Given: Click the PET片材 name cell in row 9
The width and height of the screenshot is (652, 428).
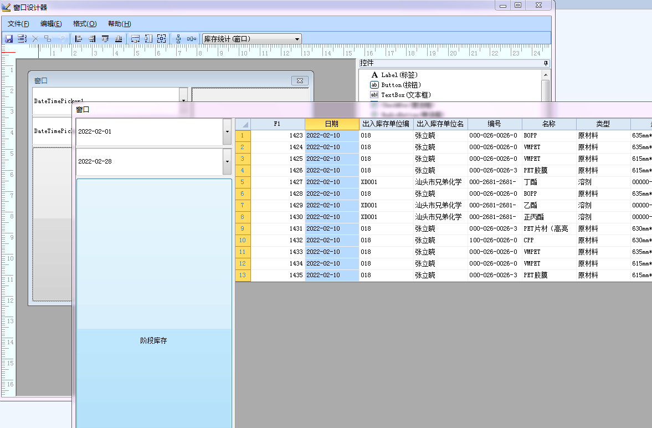Looking at the screenshot, I should (550, 229).
